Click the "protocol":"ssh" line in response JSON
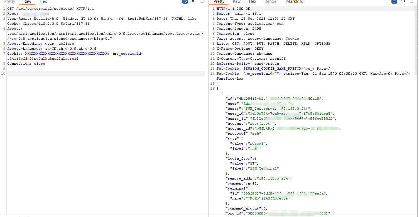 [x=244, y=133]
